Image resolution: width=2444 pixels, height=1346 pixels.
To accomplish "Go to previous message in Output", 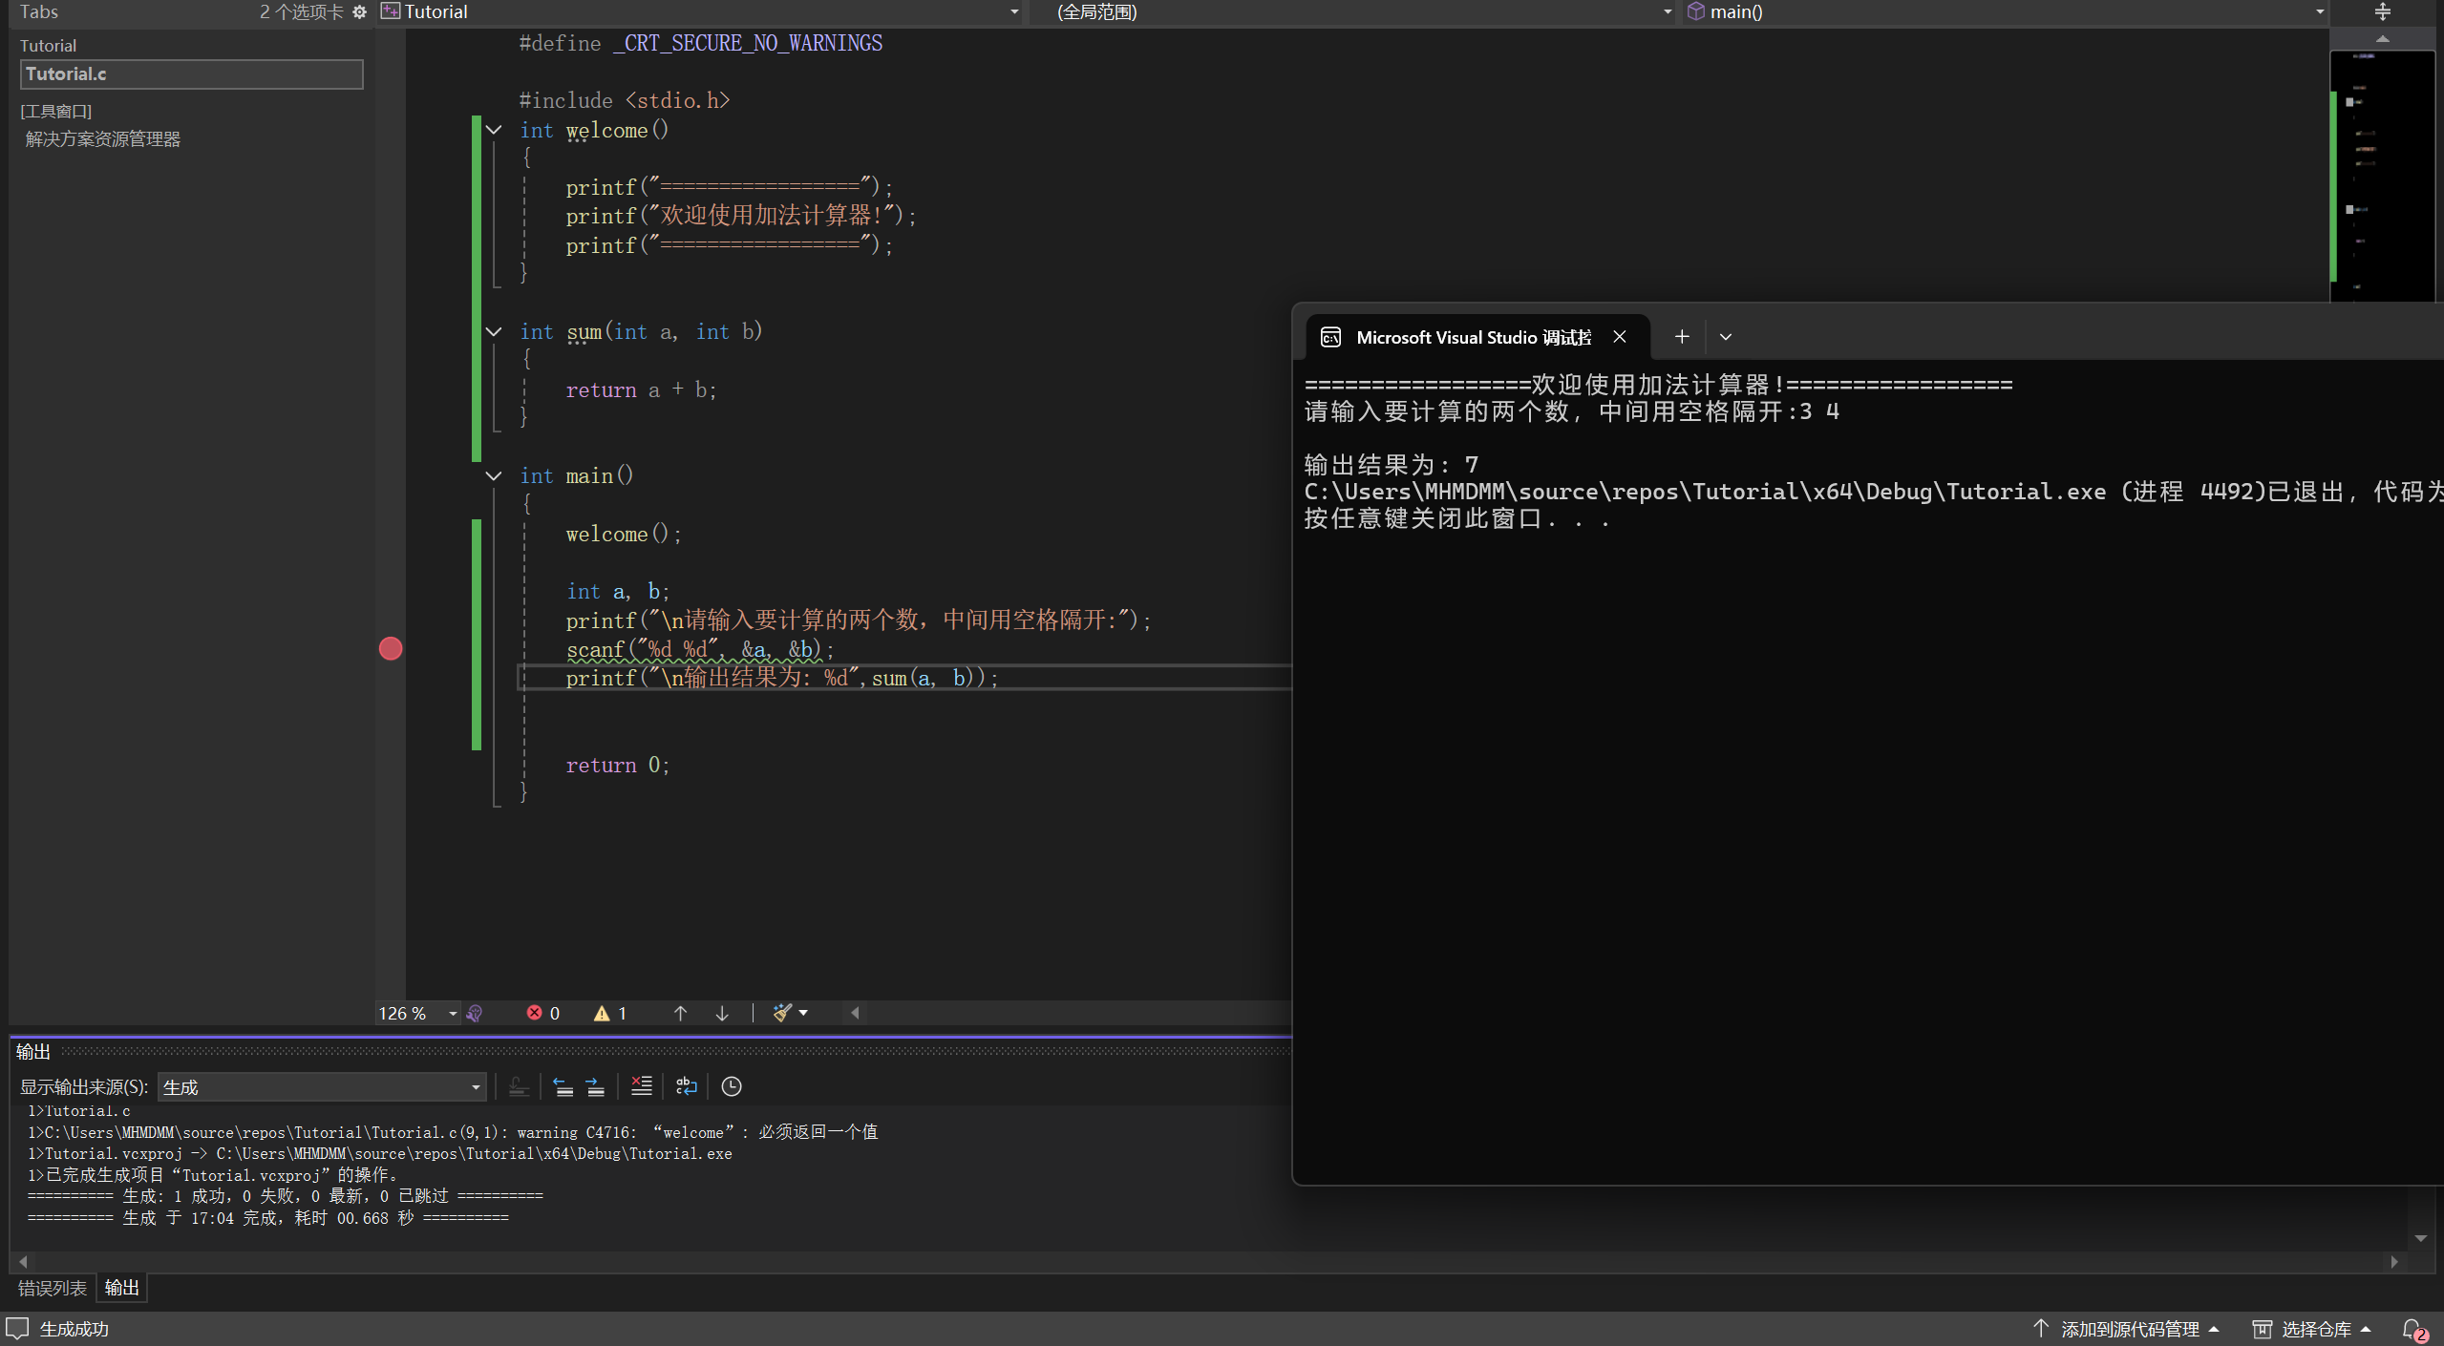I will coord(563,1086).
